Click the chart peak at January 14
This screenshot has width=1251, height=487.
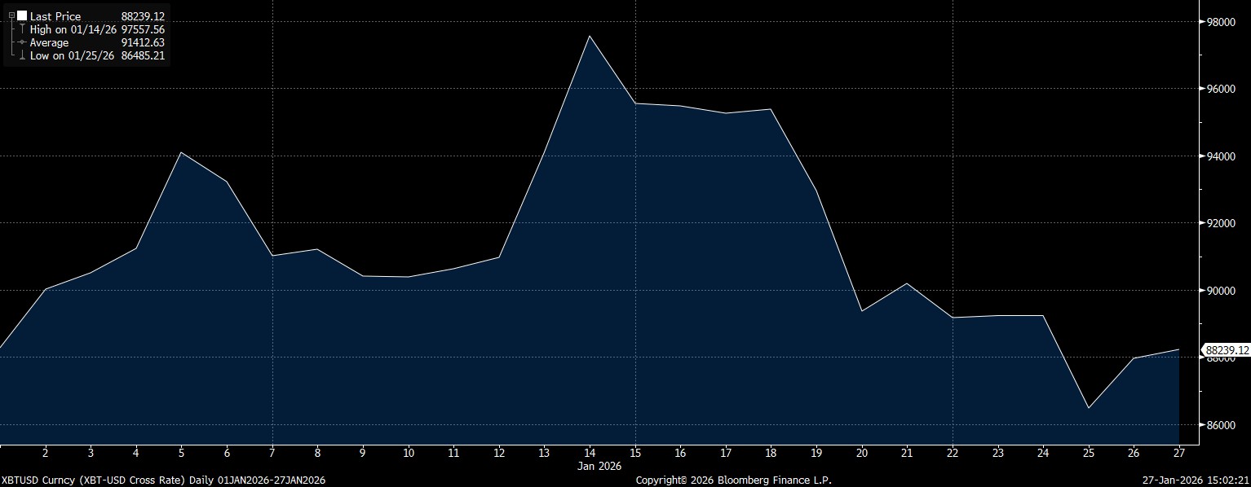click(x=590, y=37)
